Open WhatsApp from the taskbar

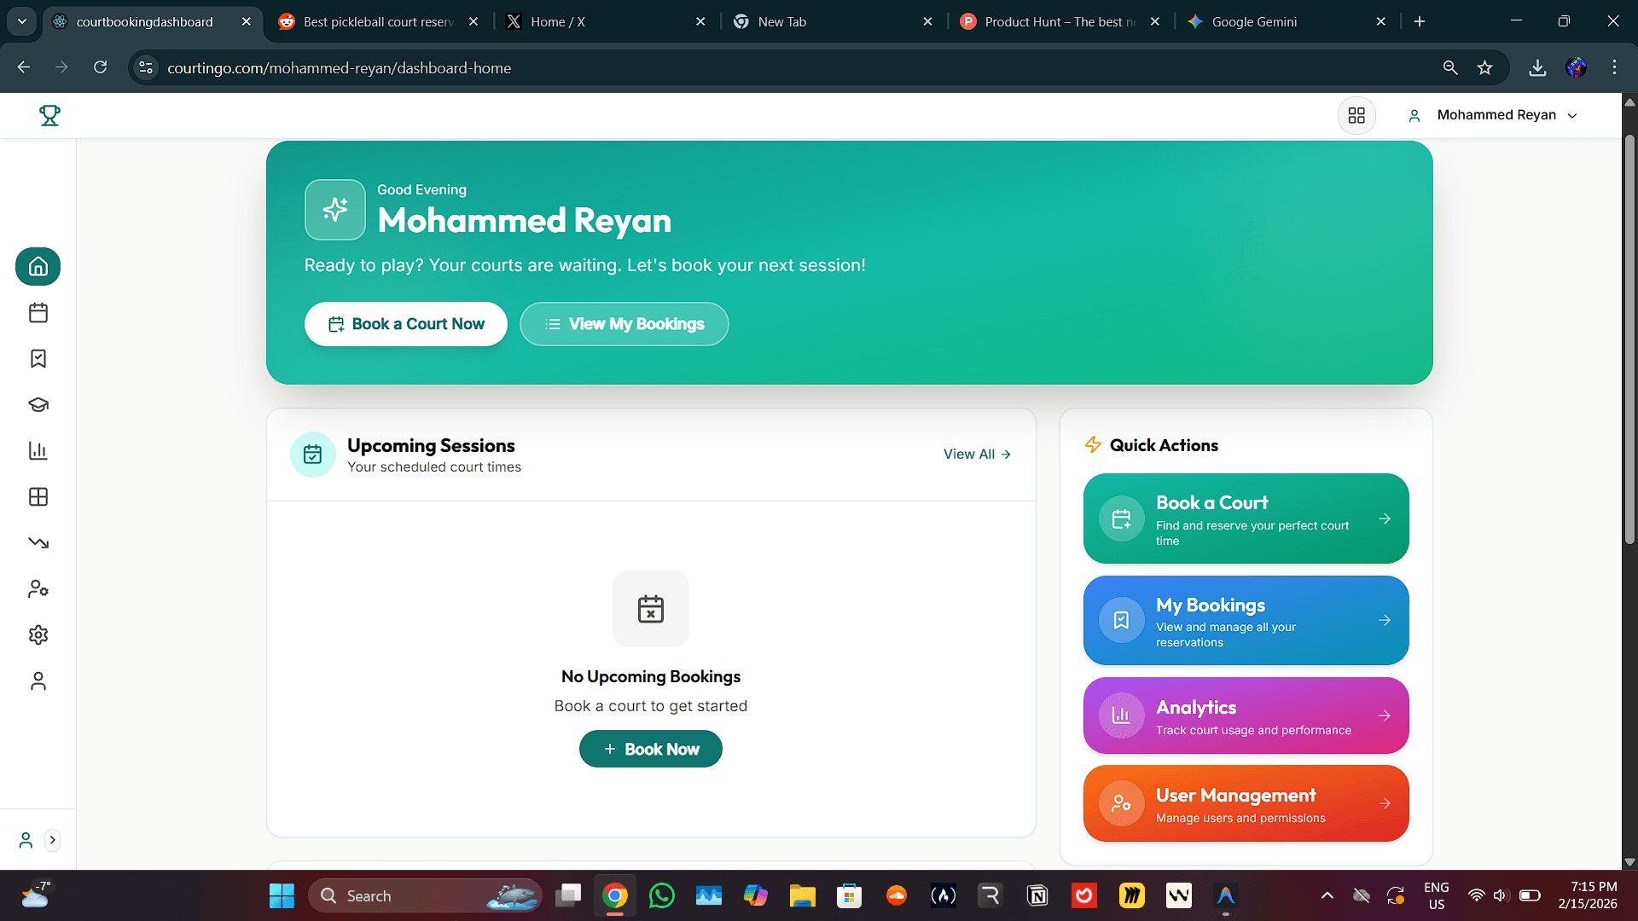662,896
